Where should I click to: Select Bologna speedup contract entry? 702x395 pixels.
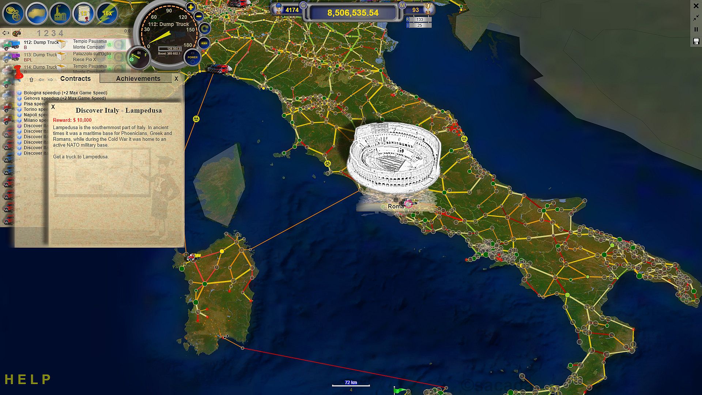point(65,93)
